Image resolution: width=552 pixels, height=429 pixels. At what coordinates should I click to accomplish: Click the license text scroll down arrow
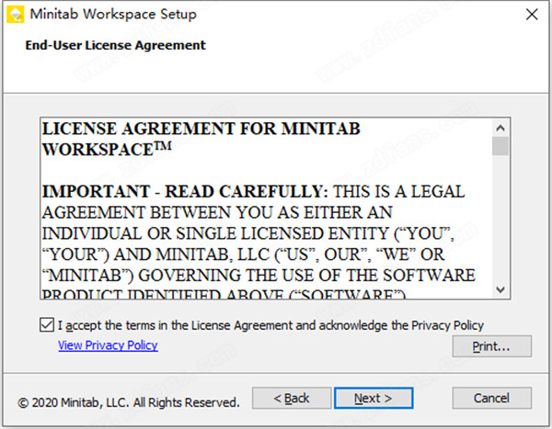(500, 289)
